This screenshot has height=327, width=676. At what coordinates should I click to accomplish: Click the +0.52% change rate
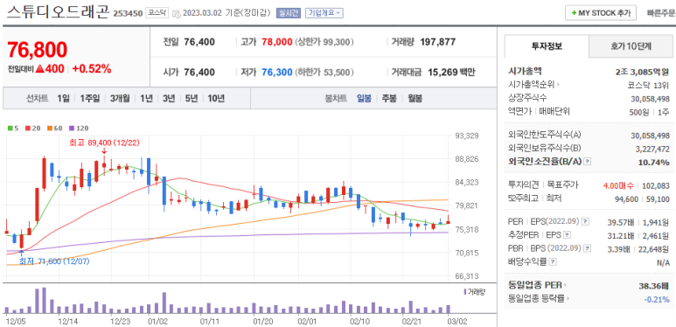point(92,68)
